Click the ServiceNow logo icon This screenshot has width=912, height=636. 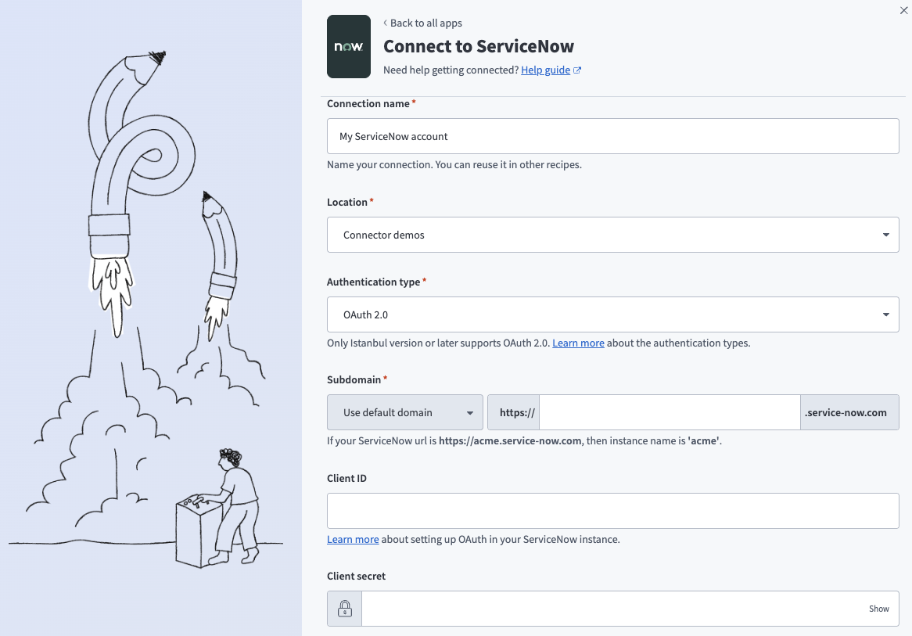[x=349, y=46]
